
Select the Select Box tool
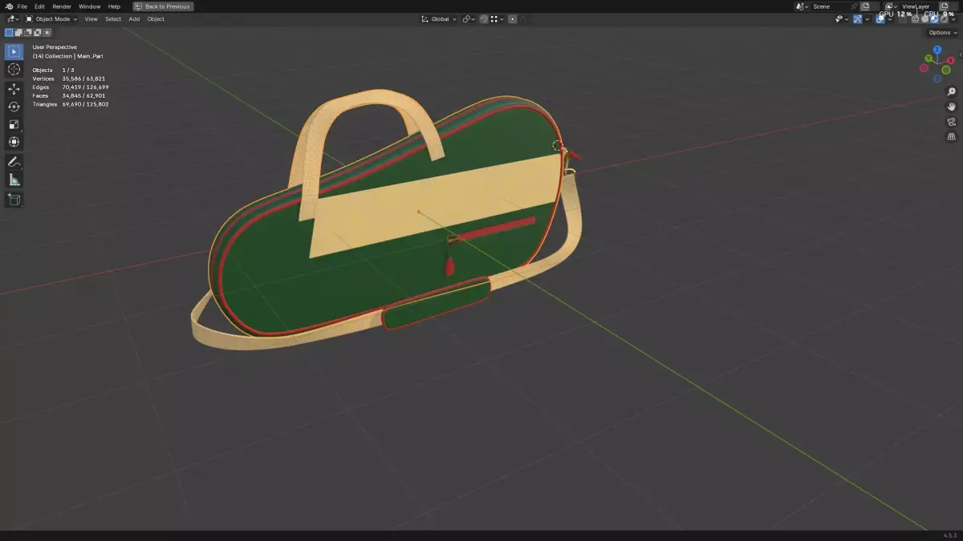point(14,52)
